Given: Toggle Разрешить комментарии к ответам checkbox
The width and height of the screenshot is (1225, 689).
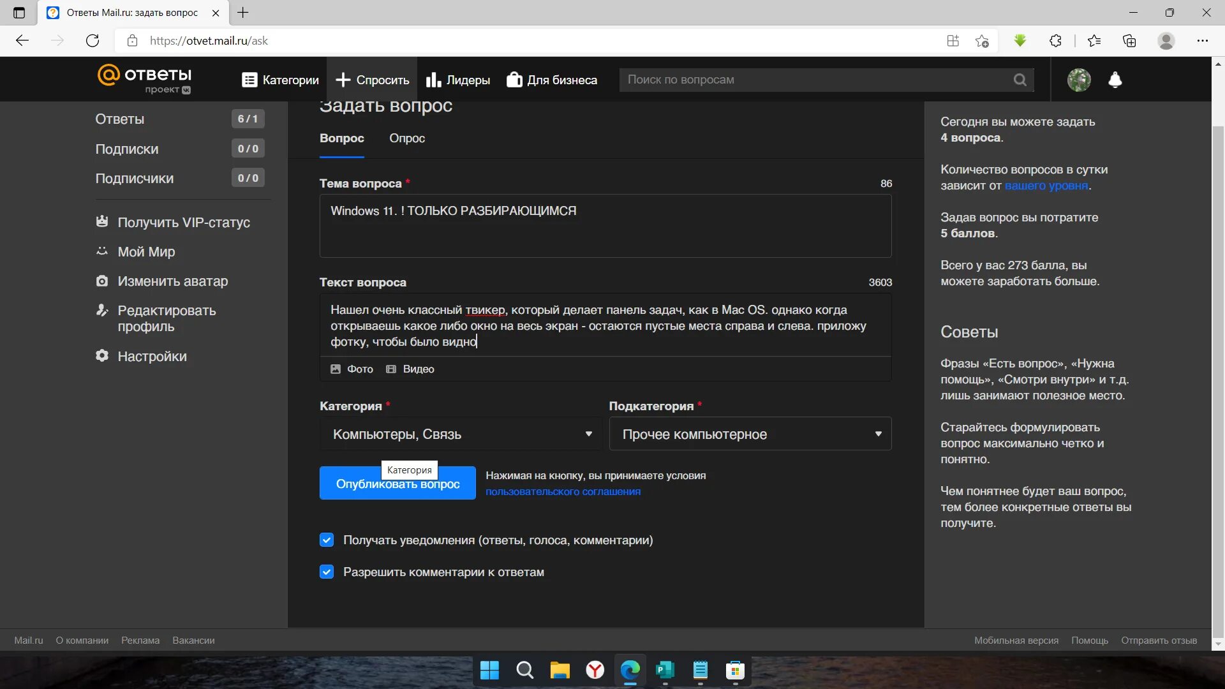Looking at the screenshot, I should (327, 572).
